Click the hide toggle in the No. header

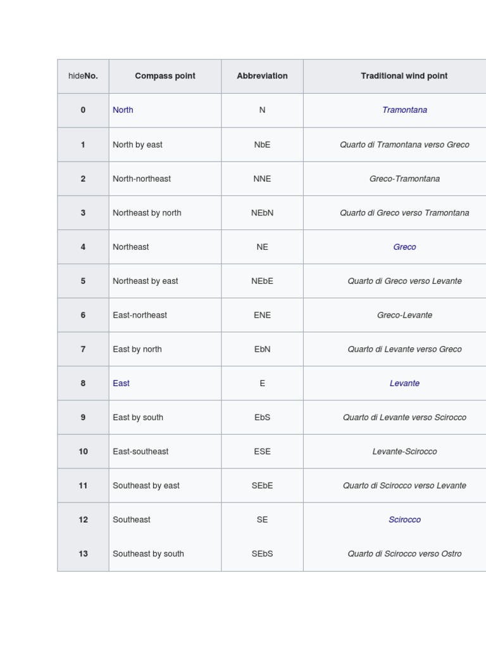click(x=76, y=76)
